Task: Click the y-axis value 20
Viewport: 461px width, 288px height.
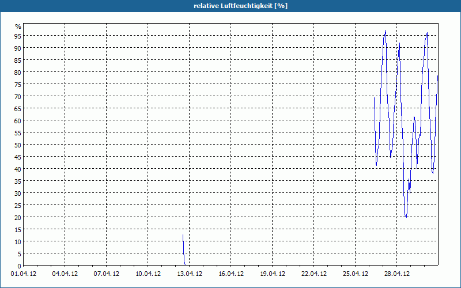Action: [18, 218]
